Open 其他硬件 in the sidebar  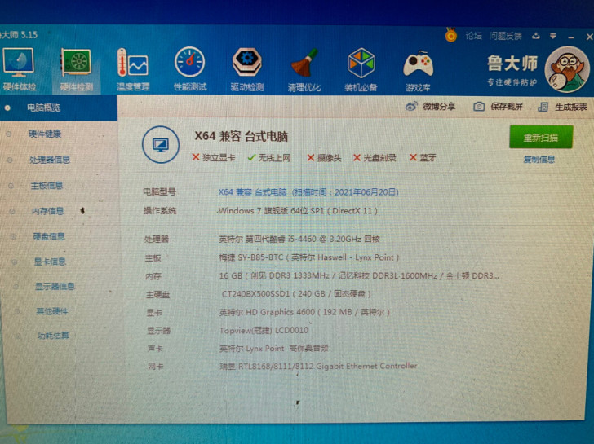point(52,311)
